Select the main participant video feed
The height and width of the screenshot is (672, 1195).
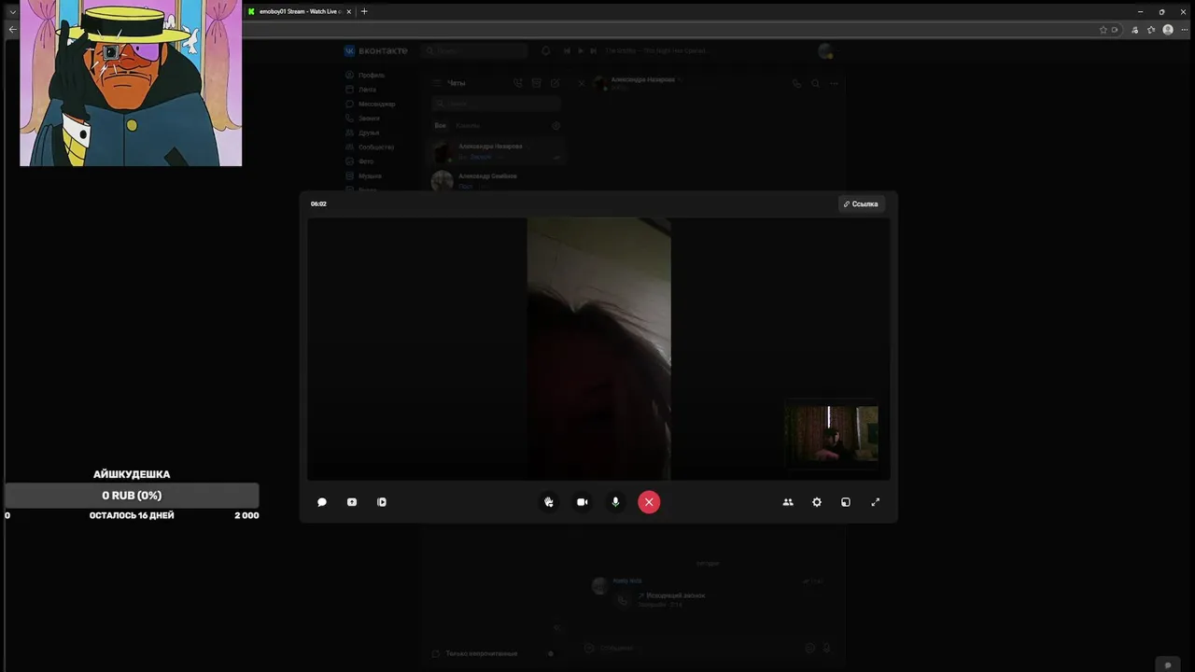pyautogui.click(x=598, y=349)
